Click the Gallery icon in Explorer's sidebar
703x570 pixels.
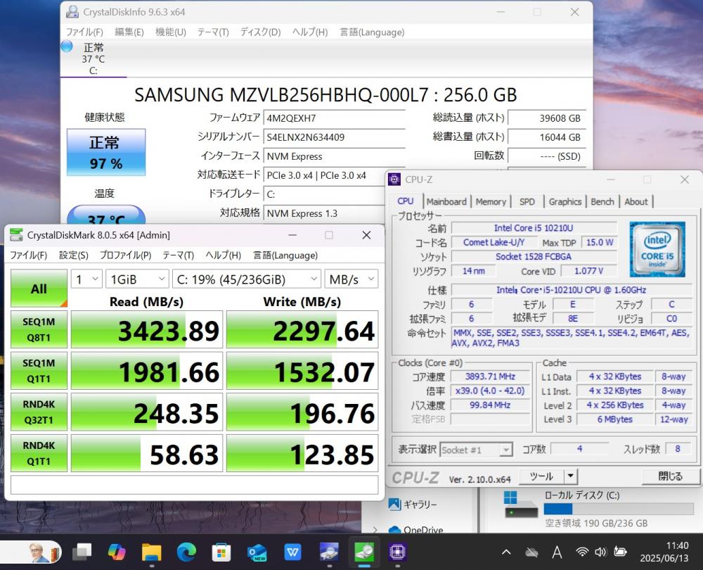394,504
